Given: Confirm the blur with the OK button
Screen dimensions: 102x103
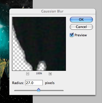Looking at the screenshot, I should 81,19.
